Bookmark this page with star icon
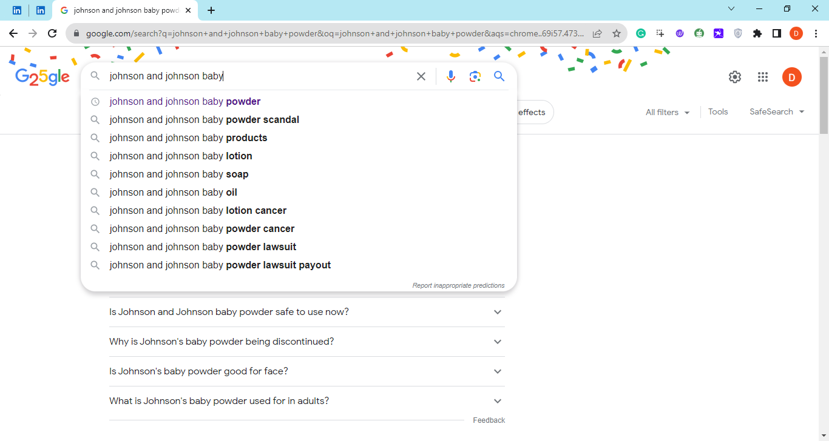The height and width of the screenshot is (441, 829). pyautogui.click(x=617, y=33)
